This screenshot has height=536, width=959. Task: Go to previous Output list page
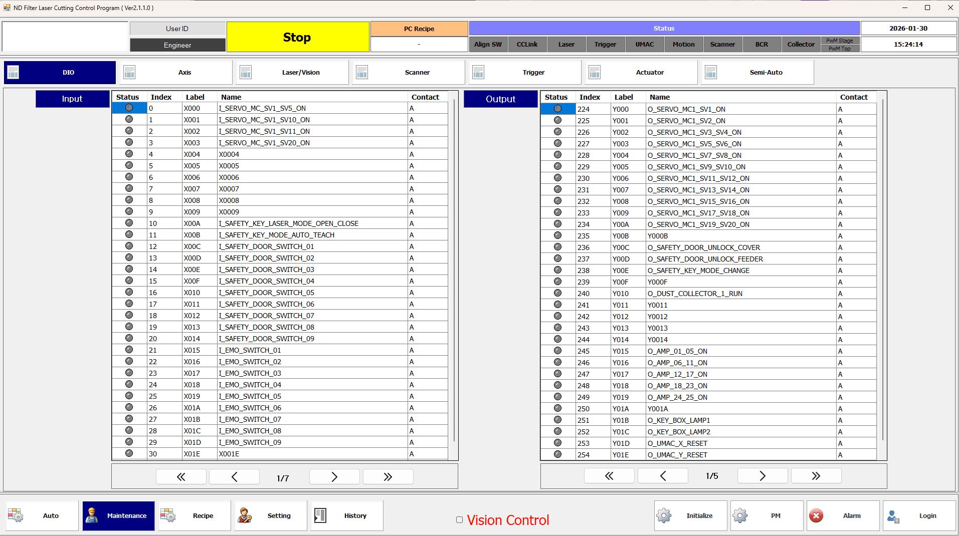pyautogui.click(x=663, y=476)
